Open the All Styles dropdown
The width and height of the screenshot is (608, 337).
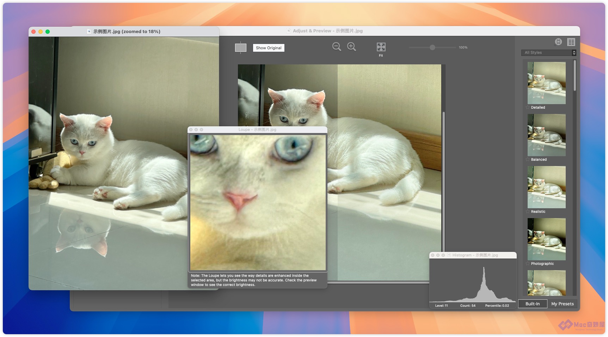(549, 52)
